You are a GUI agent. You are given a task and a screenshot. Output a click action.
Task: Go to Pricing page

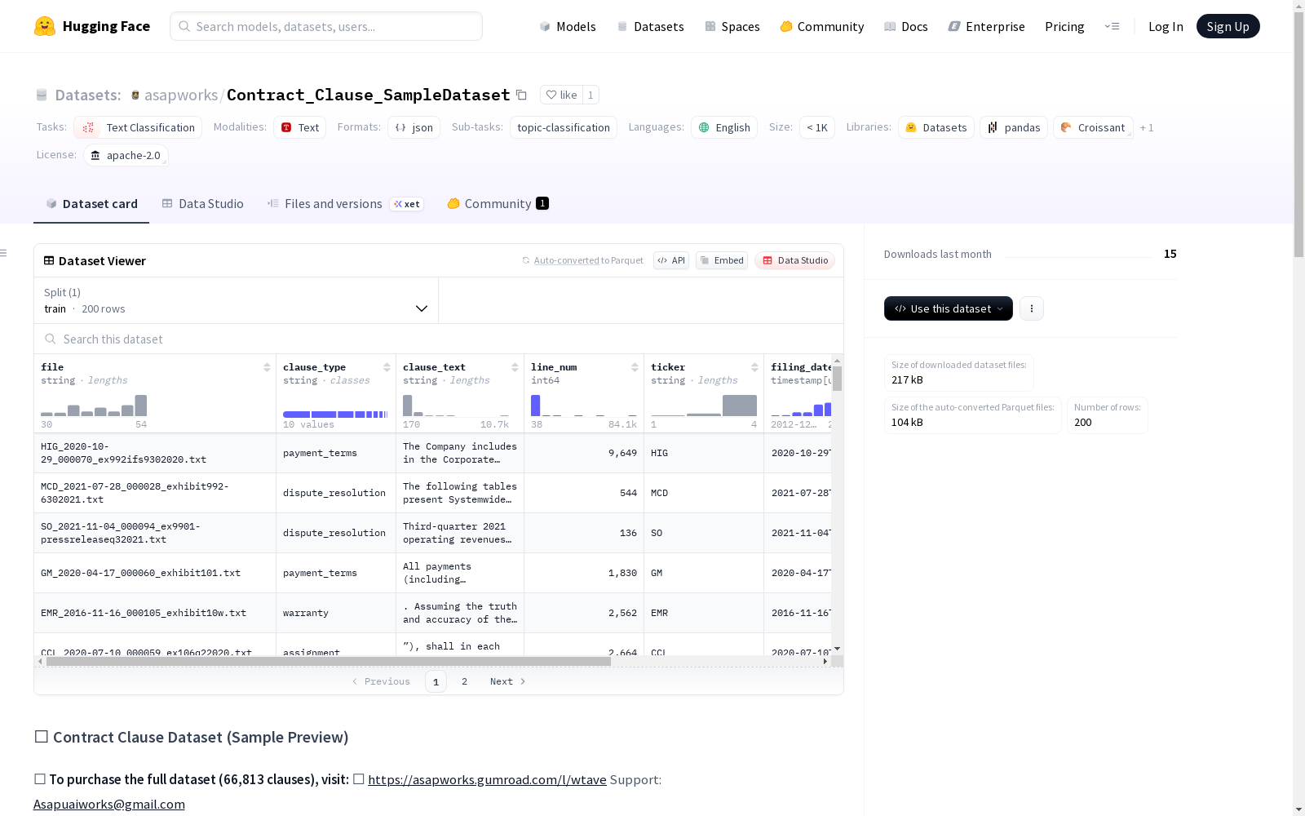(x=1064, y=26)
